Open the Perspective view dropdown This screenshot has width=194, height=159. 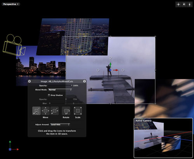click(11, 4)
